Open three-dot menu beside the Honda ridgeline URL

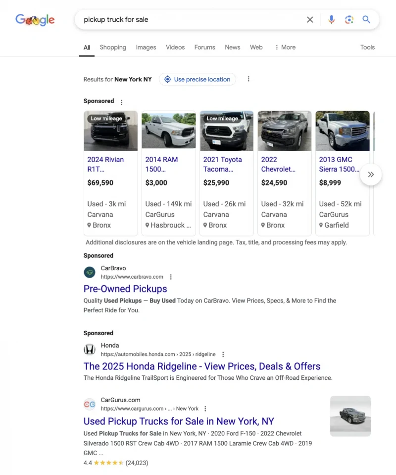pyautogui.click(x=223, y=355)
